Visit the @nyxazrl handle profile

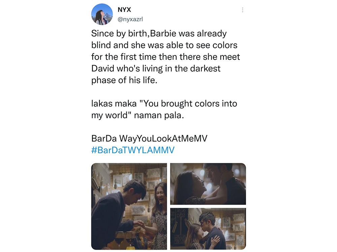130,19
